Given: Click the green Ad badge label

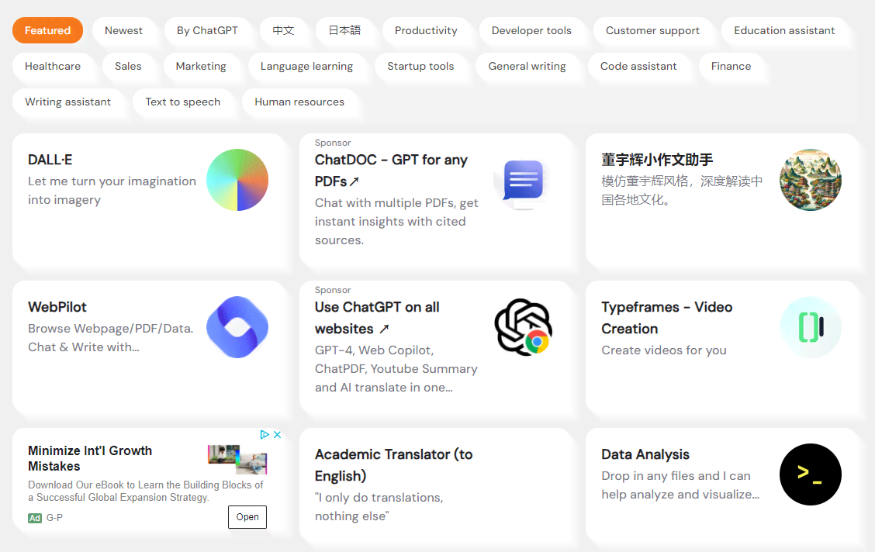Looking at the screenshot, I should tap(35, 518).
